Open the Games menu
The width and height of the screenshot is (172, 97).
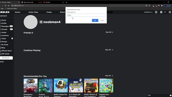17,12
